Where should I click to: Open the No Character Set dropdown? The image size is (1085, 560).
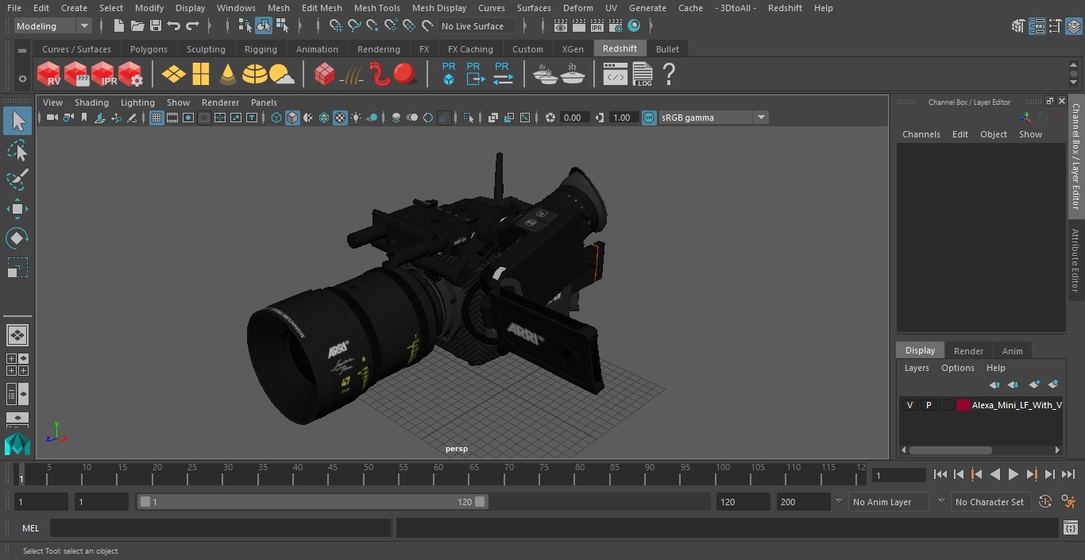pyautogui.click(x=990, y=502)
